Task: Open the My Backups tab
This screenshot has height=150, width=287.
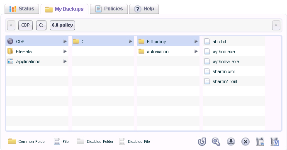Action: point(64,9)
